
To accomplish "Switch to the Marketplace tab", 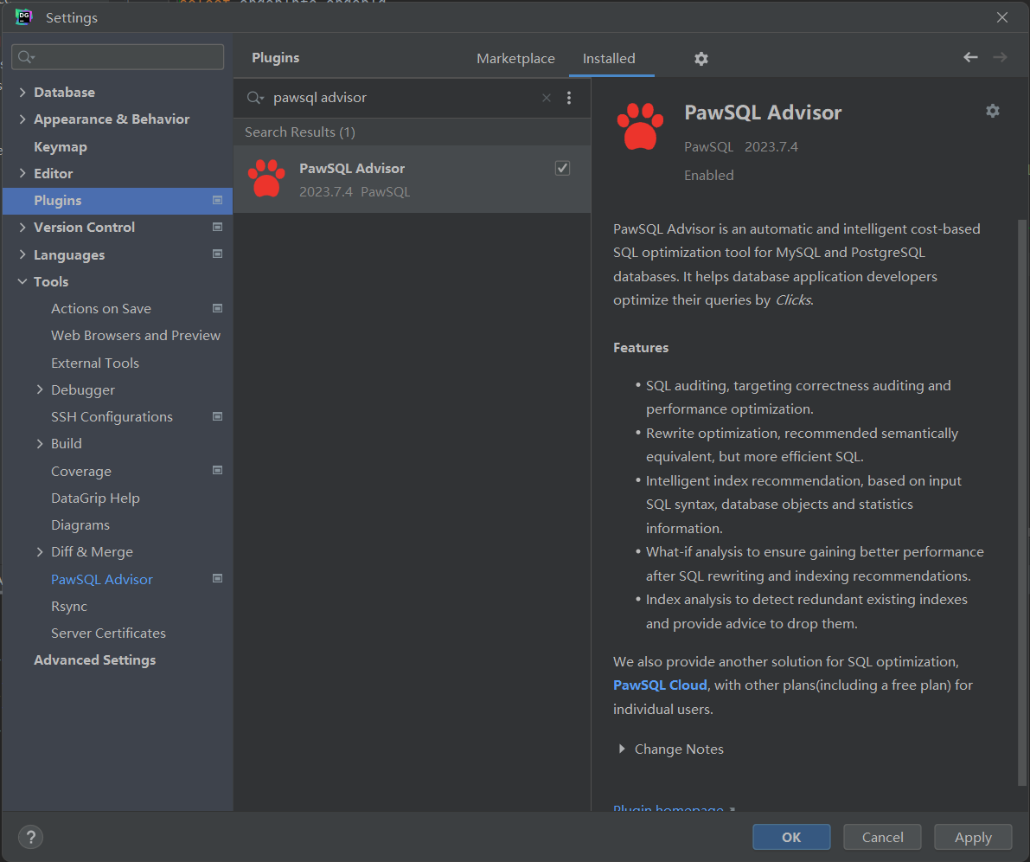I will (515, 59).
